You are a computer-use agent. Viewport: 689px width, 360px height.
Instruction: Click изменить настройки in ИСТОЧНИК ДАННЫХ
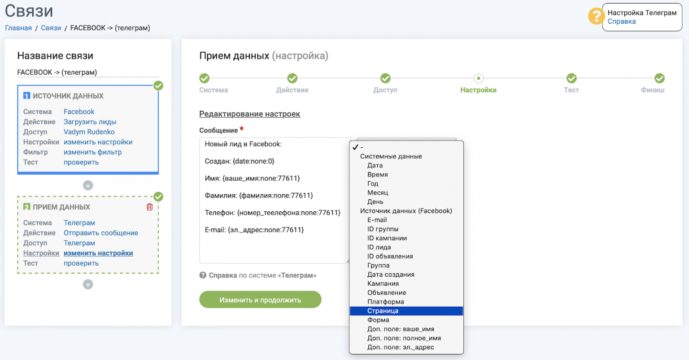point(98,142)
